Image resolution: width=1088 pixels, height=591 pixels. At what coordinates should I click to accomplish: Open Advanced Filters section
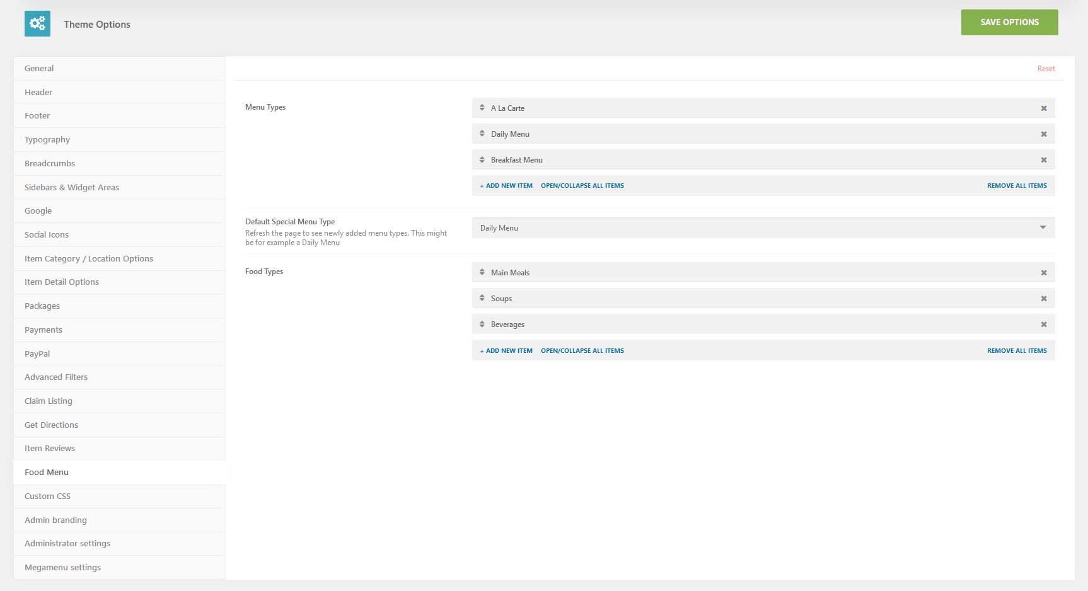point(119,377)
